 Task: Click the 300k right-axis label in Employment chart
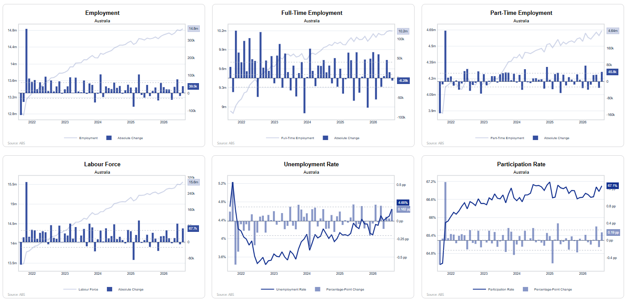tap(192, 40)
